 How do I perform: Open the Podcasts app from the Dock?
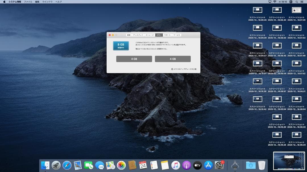pyautogui.click(x=186, y=165)
